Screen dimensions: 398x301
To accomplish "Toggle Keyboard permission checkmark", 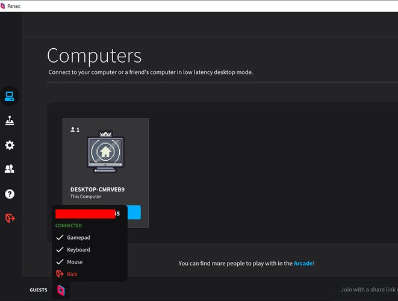I will click(60, 249).
